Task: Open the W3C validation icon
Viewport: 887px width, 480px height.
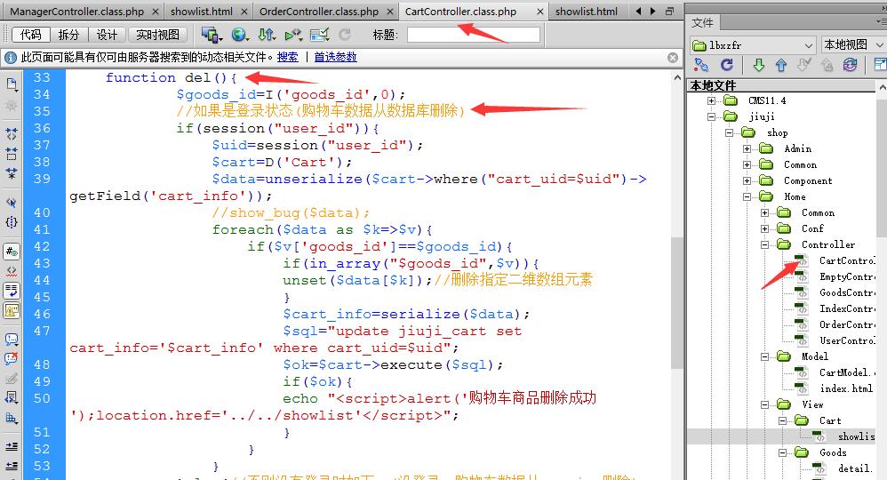Action: pos(293,35)
